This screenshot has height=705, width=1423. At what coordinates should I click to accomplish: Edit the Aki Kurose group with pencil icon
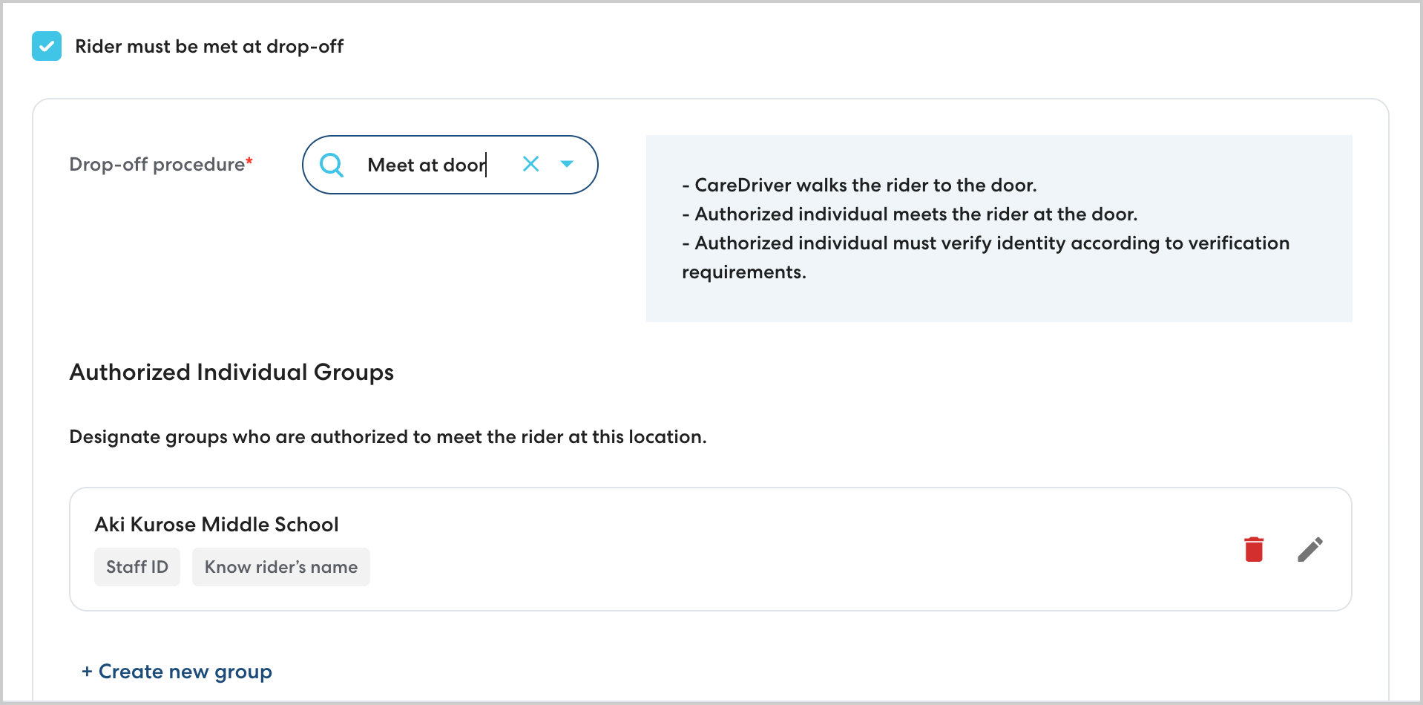[x=1309, y=549]
